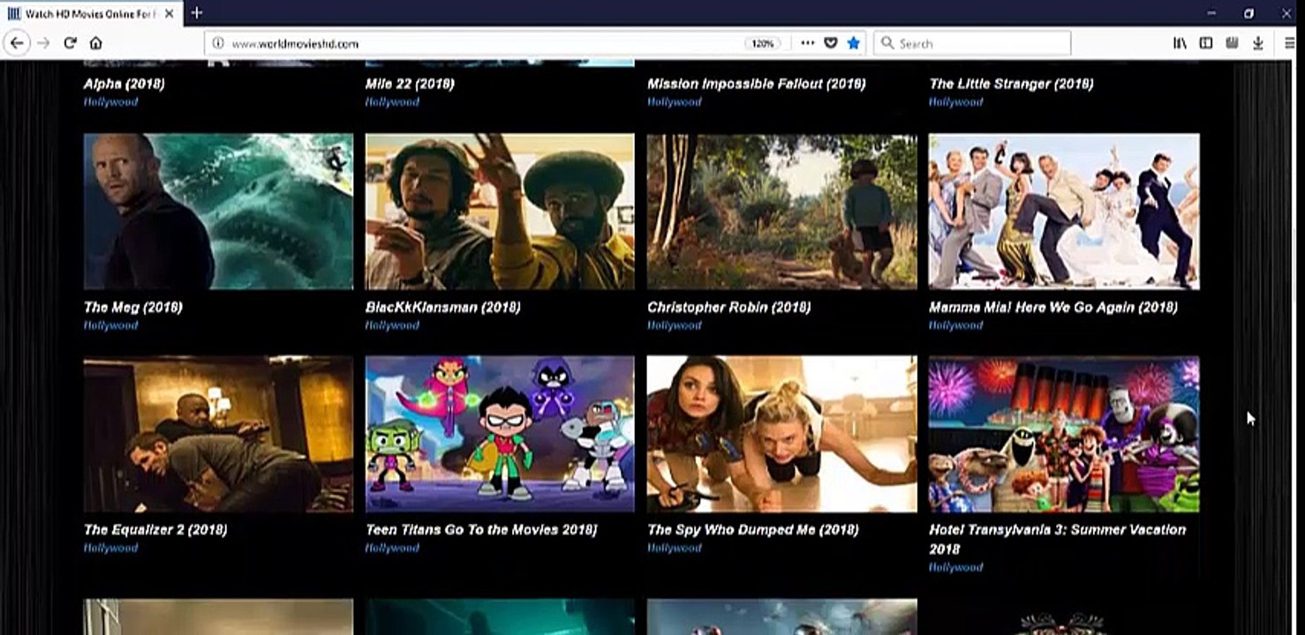Click the Alpha (2018) title link
Viewport: 1305px width, 635px height.
tap(124, 84)
